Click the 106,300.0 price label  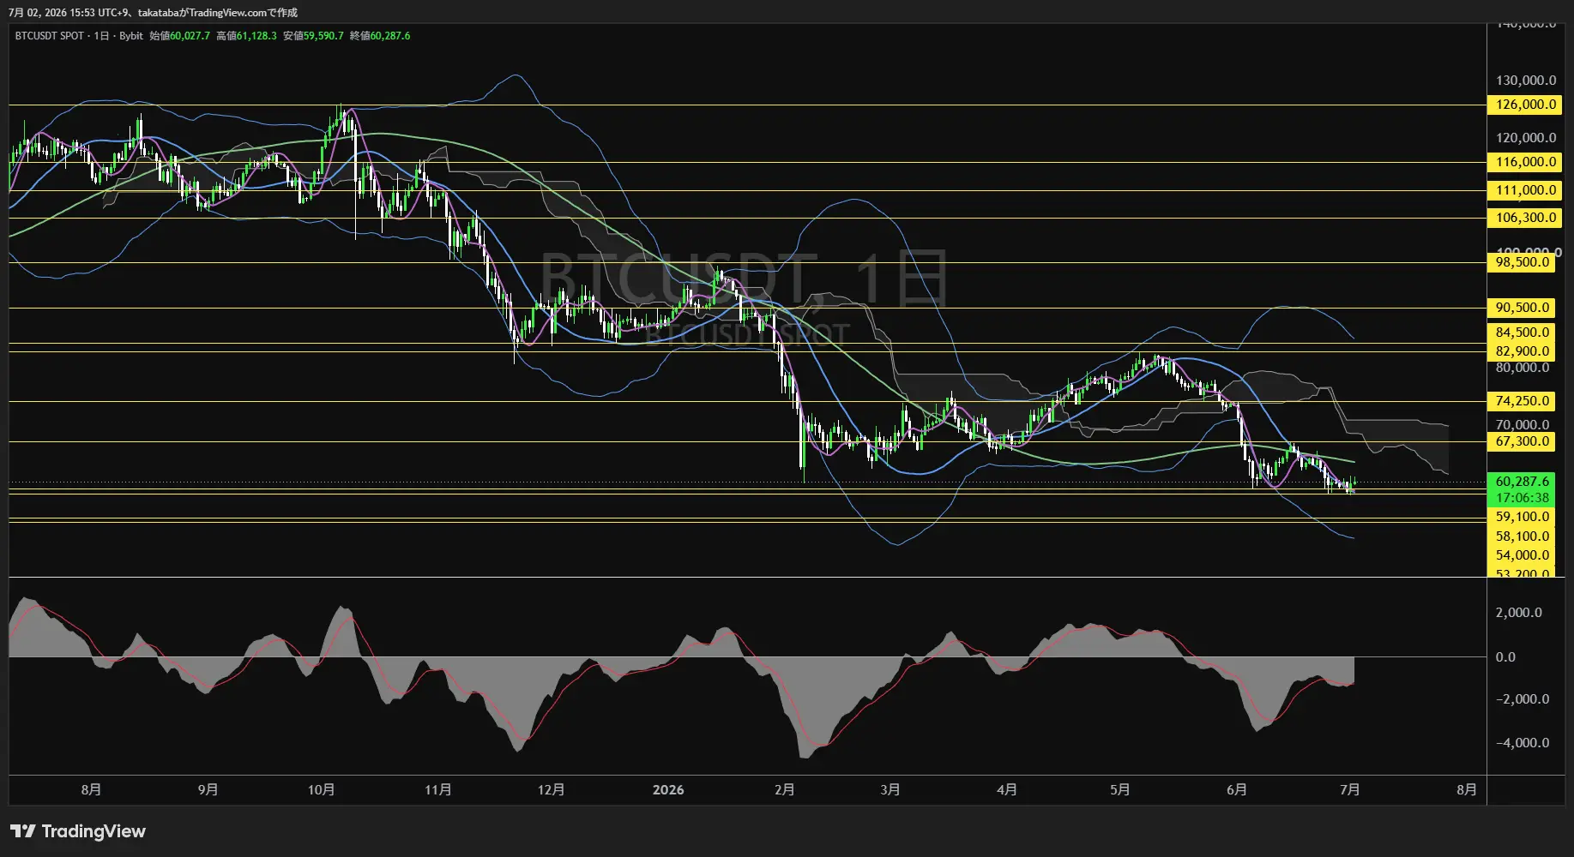(1525, 218)
